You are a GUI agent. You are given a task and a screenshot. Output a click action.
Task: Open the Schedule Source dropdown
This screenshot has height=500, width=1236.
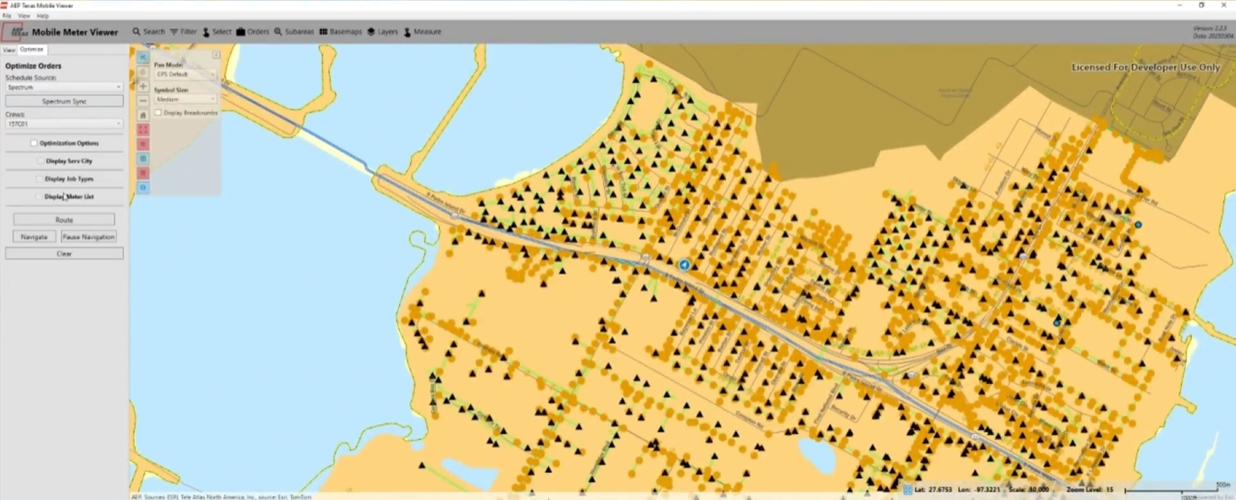click(64, 87)
